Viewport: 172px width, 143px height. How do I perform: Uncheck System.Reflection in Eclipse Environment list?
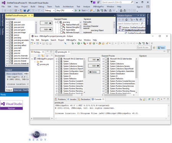(x=59, y=79)
